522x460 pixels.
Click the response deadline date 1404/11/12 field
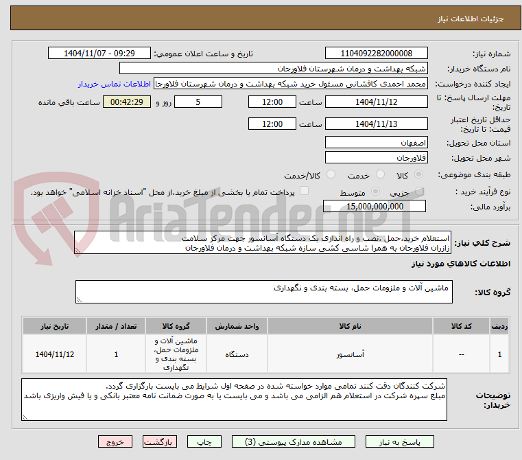pos(376,102)
